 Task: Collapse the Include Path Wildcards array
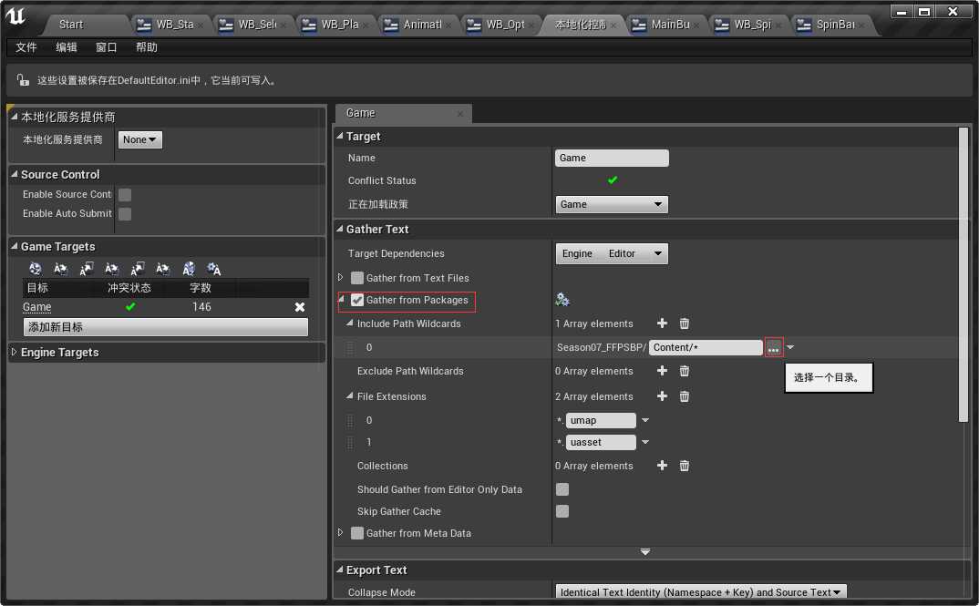(x=350, y=323)
